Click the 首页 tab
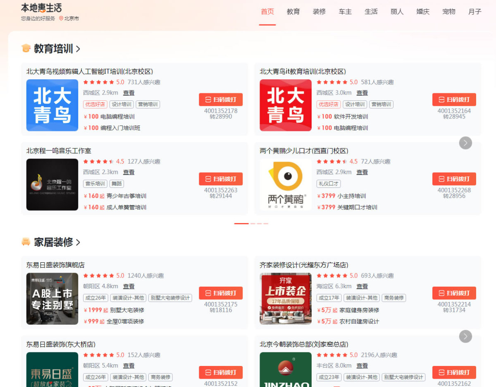The height and width of the screenshot is (387, 496). pos(267,12)
